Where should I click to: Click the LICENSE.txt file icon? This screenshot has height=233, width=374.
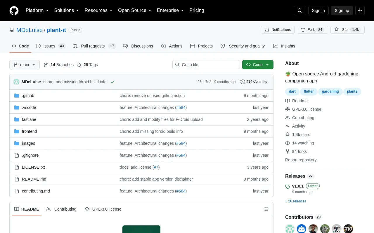click(17, 167)
